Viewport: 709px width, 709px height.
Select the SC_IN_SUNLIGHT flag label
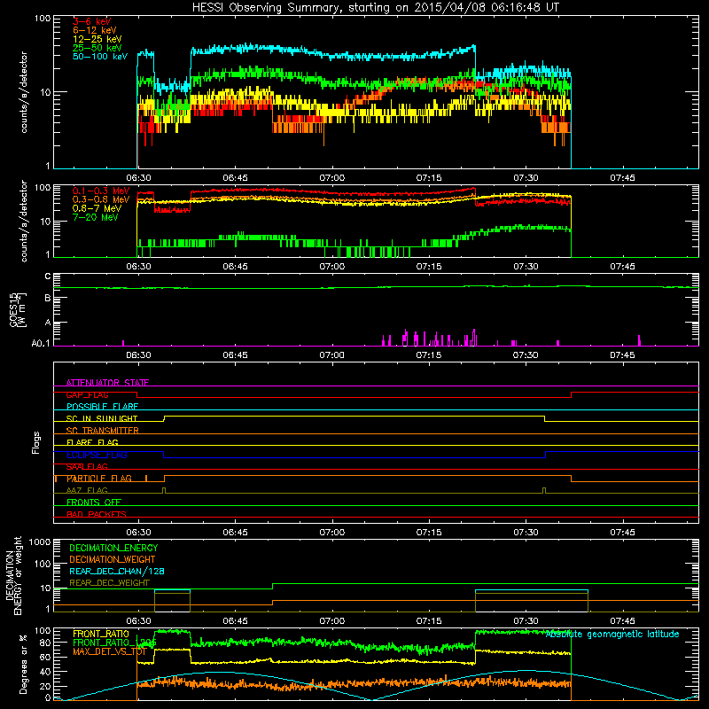coord(102,418)
